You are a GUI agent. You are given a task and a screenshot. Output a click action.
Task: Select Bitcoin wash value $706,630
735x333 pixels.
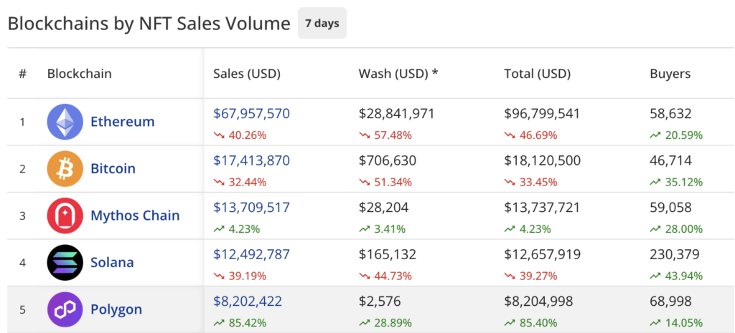[387, 160]
